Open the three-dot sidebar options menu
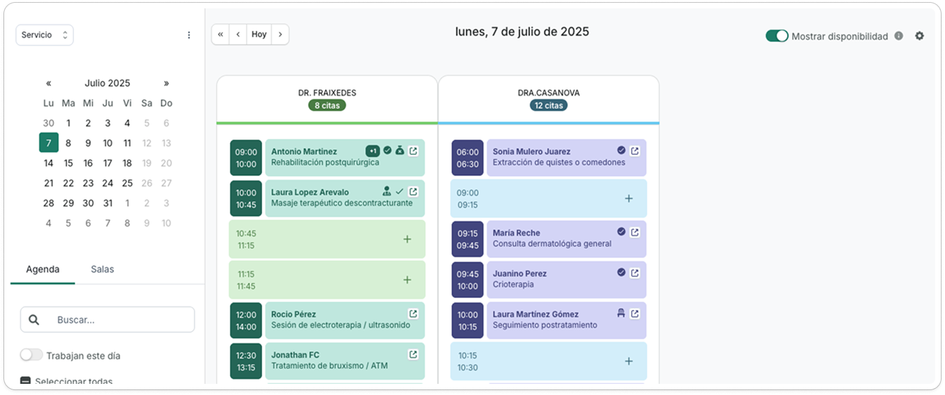This screenshot has width=945, height=395. (x=189, y=35)
